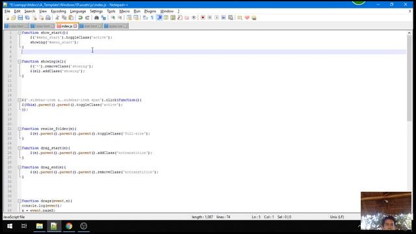Open the View menu
Screen dimensions: 416x234
point(43,11)
